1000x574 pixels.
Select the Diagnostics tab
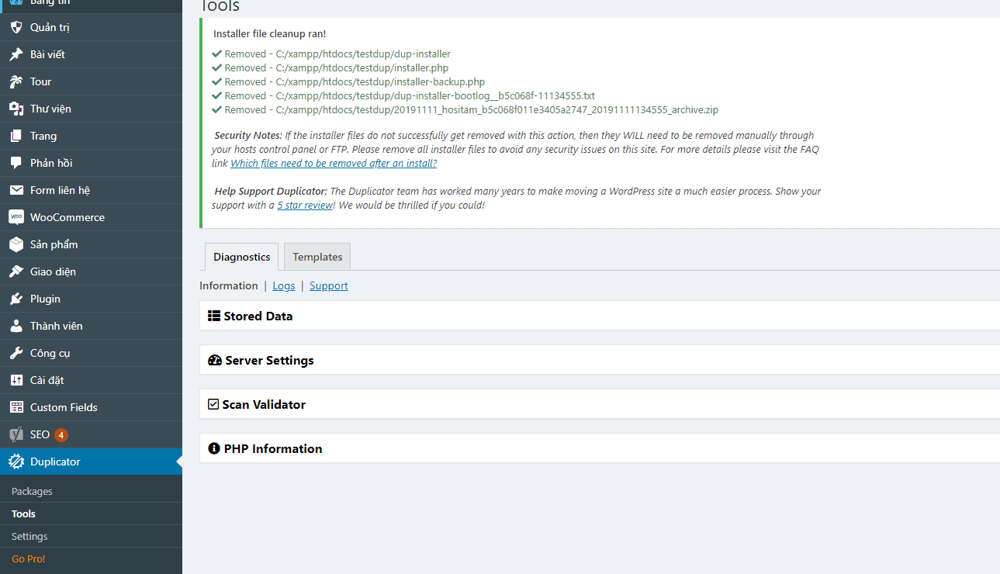click(x=241, y=257)
